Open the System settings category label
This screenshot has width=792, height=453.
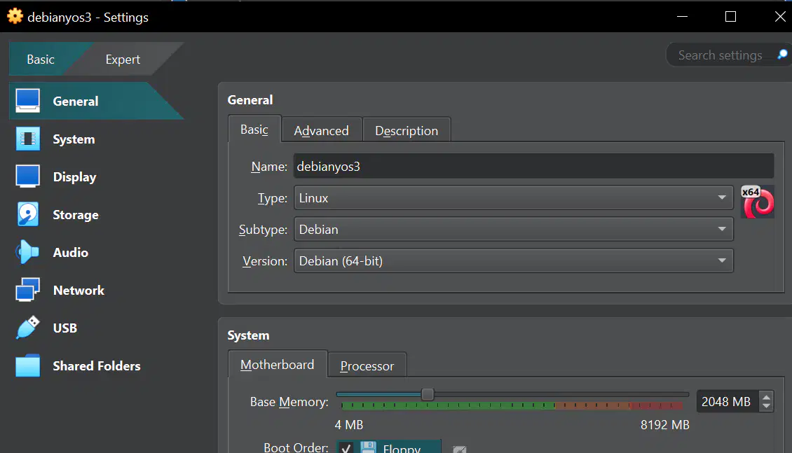click(x=74, y=139)
